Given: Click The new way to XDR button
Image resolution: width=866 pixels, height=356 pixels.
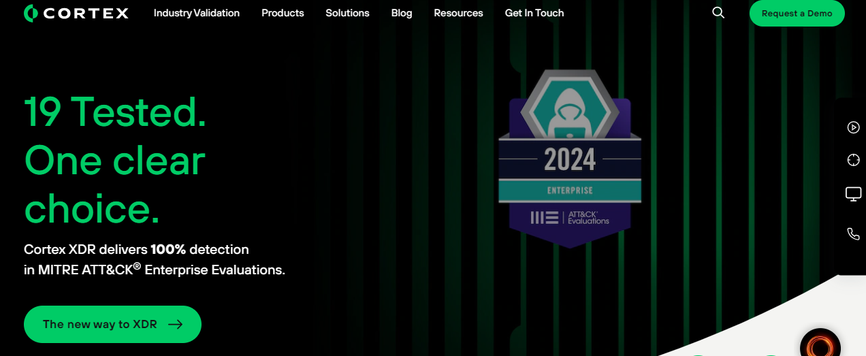Looking at the screenshot, I should [x=112, y=324].
